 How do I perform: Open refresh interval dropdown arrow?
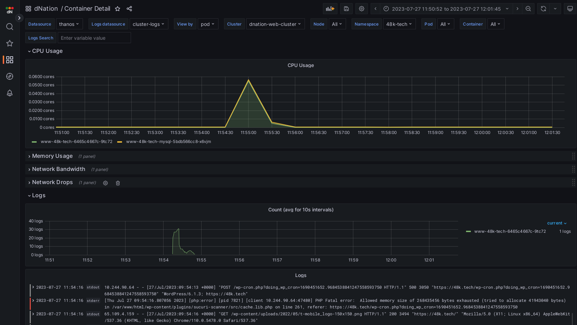tap(555, 9)
